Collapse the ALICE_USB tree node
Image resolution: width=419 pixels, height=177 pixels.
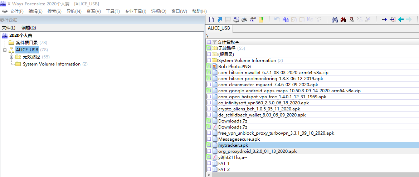coord(5,50)
